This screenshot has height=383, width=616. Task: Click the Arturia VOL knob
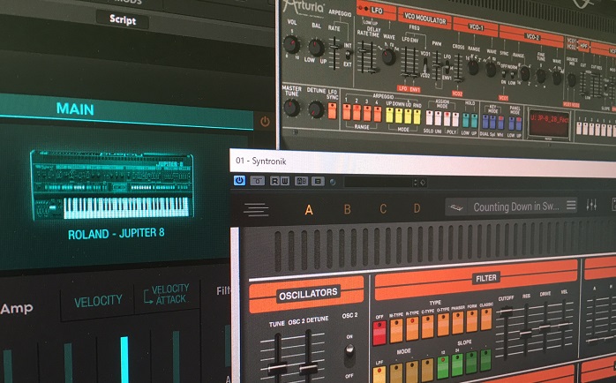pyautogui.click(x=291, y=44)
